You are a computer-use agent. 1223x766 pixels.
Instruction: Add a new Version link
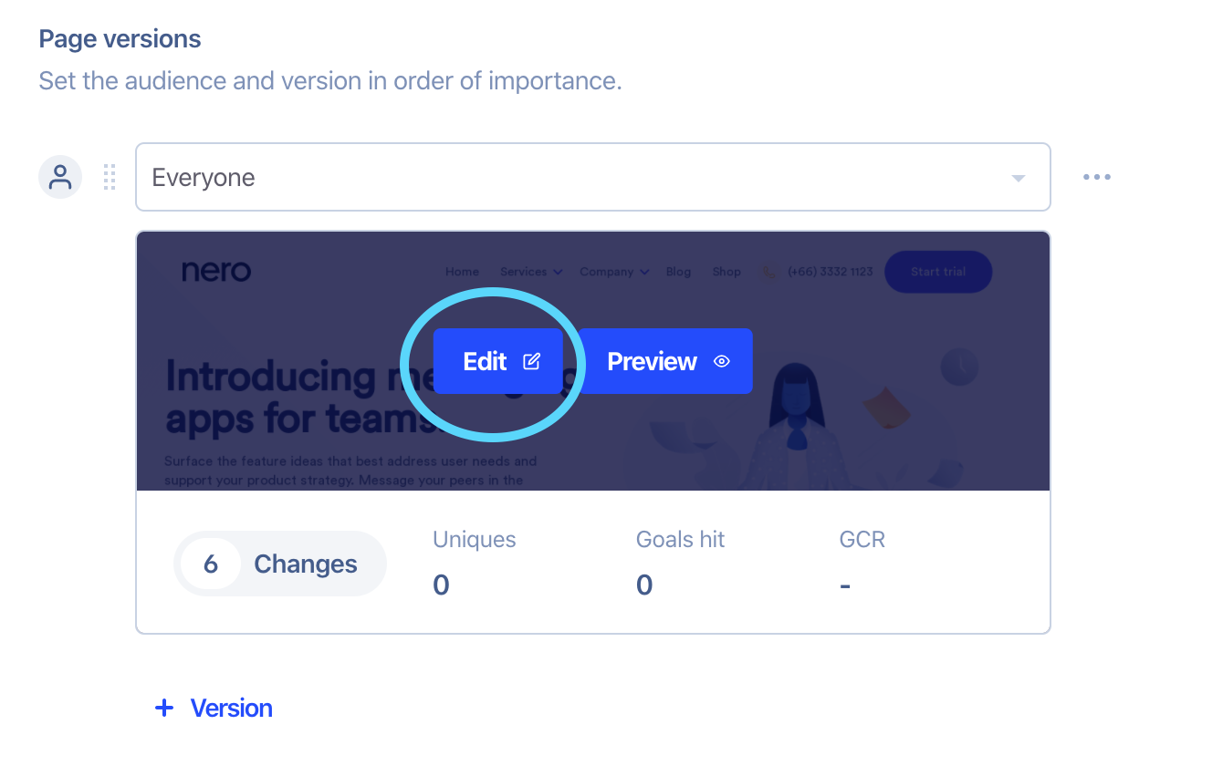[x=231, y=708]
